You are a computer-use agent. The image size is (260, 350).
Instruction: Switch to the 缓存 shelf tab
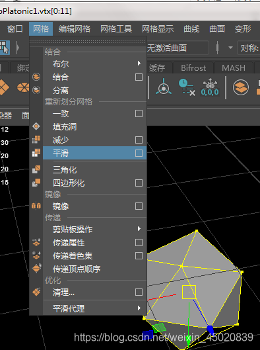(x=157, y=67)
